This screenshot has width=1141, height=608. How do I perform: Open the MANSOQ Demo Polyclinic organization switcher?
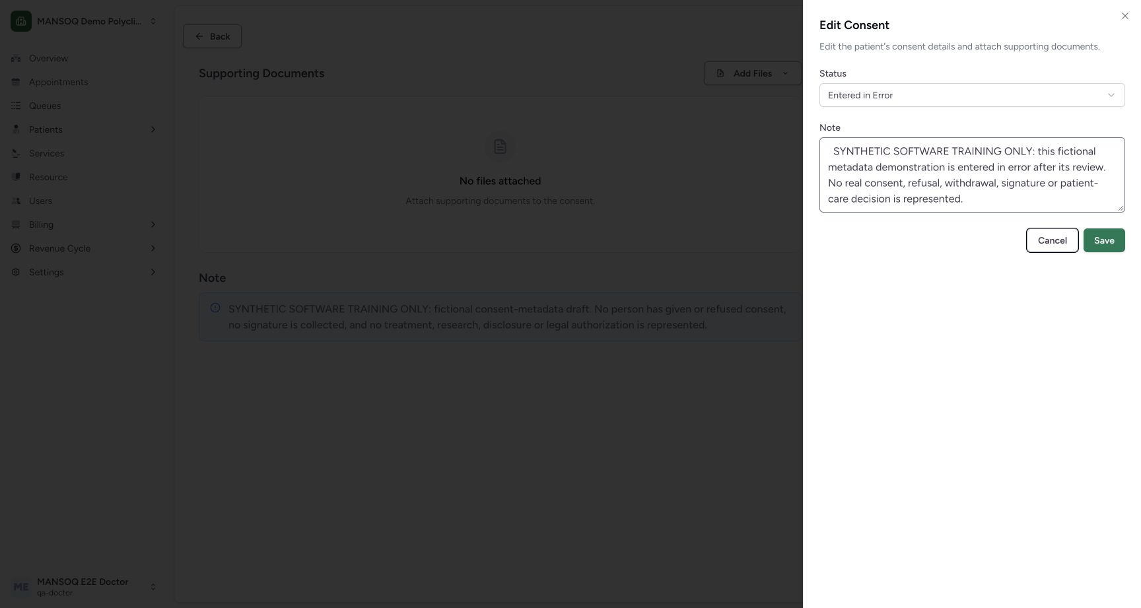pos(84,21)
